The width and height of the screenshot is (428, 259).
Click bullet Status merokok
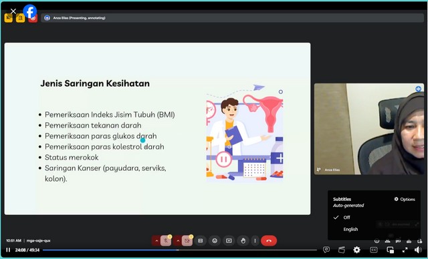[72, 158]
